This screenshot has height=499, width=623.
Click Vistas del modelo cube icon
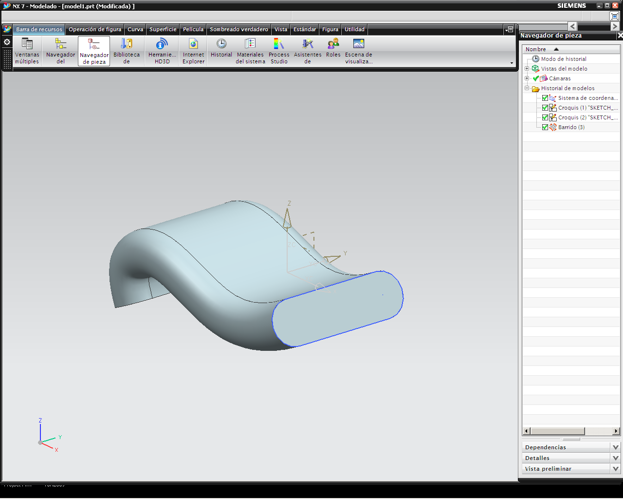pyautogui.click(x=535, y=69)
